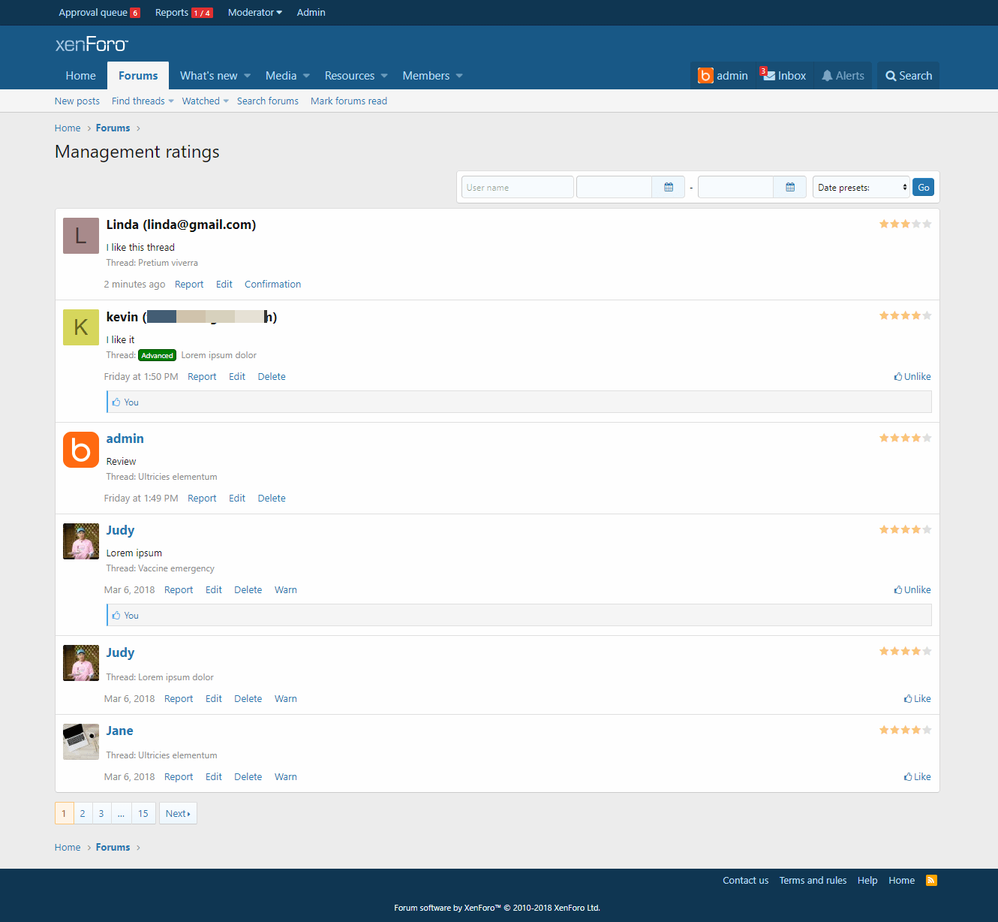The image size is (998, 922).
Task: Click Confirmation link on Linda's rating
Action: pos(272,285)
